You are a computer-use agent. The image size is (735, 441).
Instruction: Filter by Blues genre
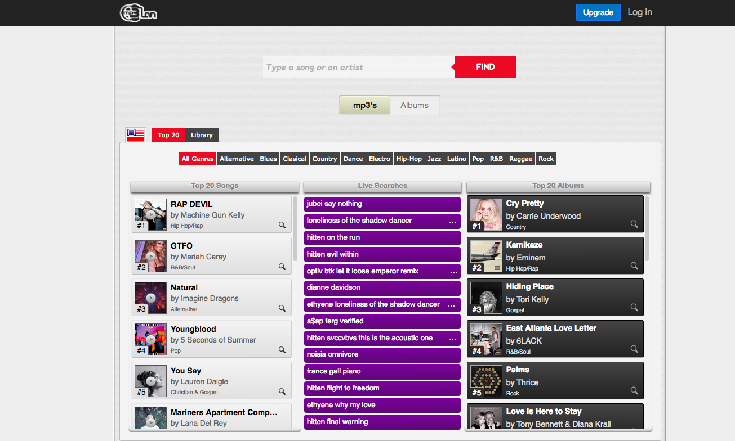[269, 159]
